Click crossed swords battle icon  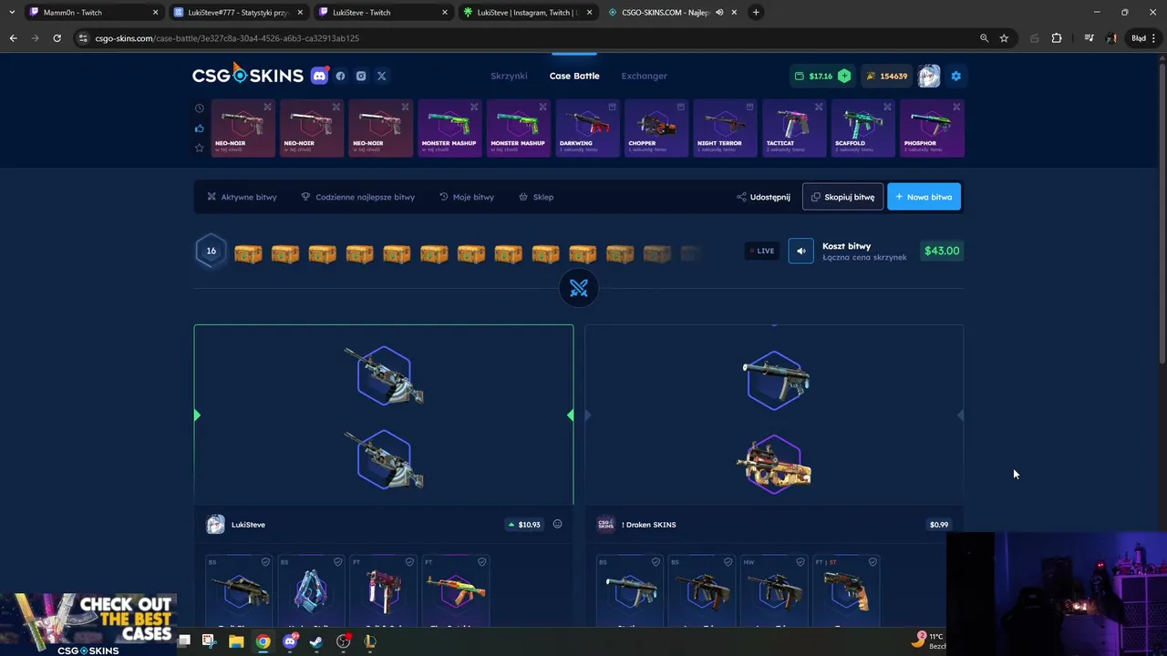click(x=578, y=288)
